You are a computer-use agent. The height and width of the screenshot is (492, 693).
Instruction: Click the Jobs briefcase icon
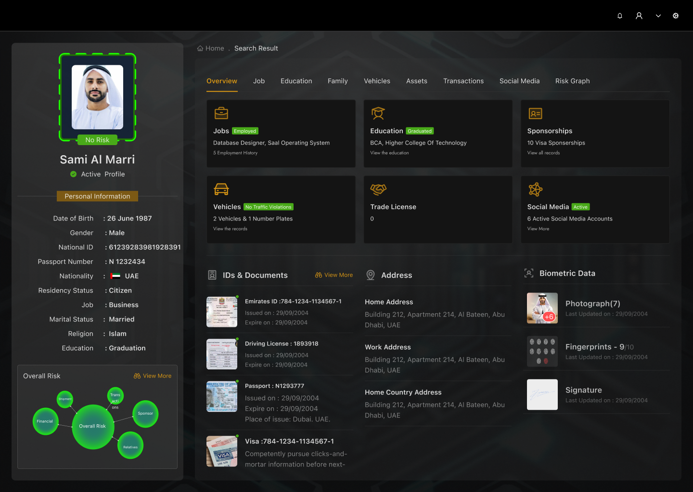(221, 113)
